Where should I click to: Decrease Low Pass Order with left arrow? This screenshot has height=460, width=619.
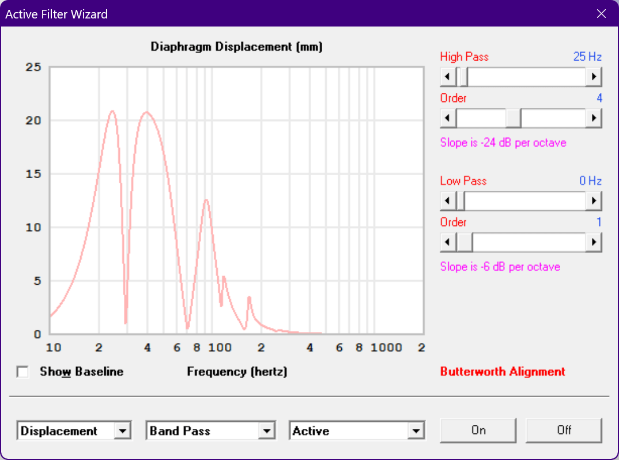[x=448, y=242]
